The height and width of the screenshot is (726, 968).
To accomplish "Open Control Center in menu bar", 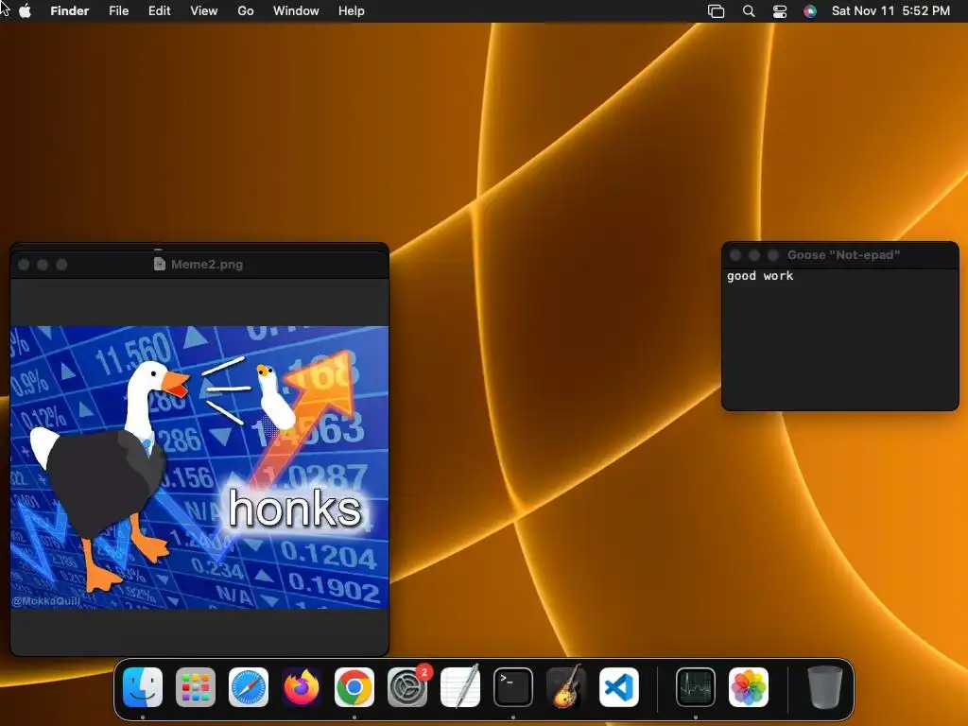I will click(780, 11).
